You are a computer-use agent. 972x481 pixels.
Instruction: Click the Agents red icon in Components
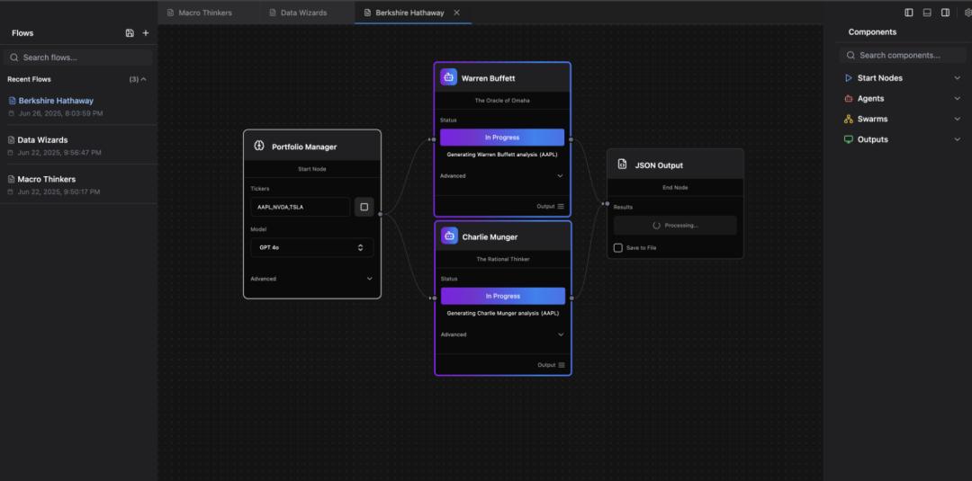848,98
